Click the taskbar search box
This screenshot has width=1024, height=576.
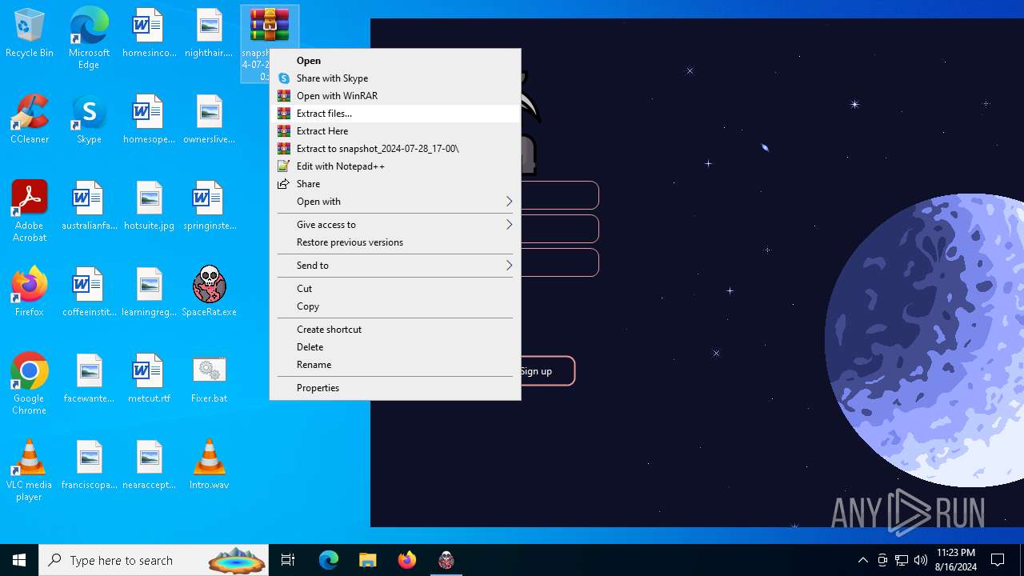(154, 560)
